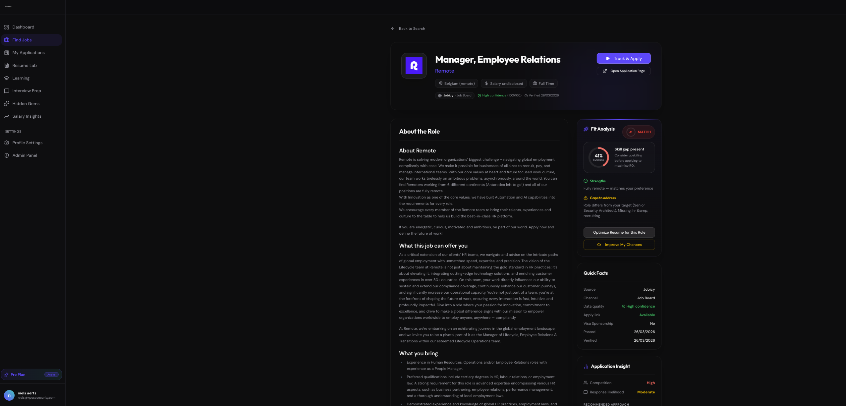Screen dimensions: 846x406
Task: Click the Remote company name link
Action: tap(444, 71)
